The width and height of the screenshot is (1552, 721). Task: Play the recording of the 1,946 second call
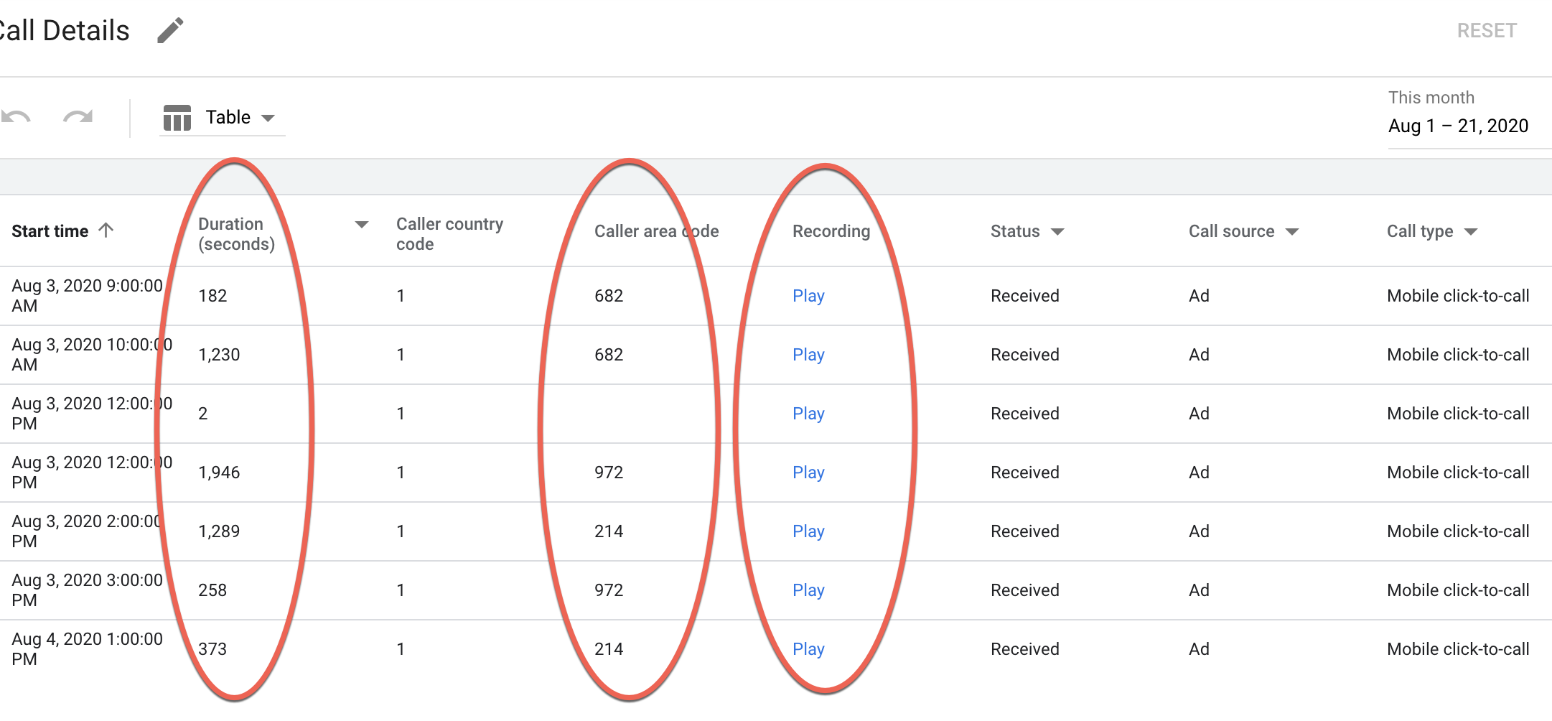pos(808,472)
